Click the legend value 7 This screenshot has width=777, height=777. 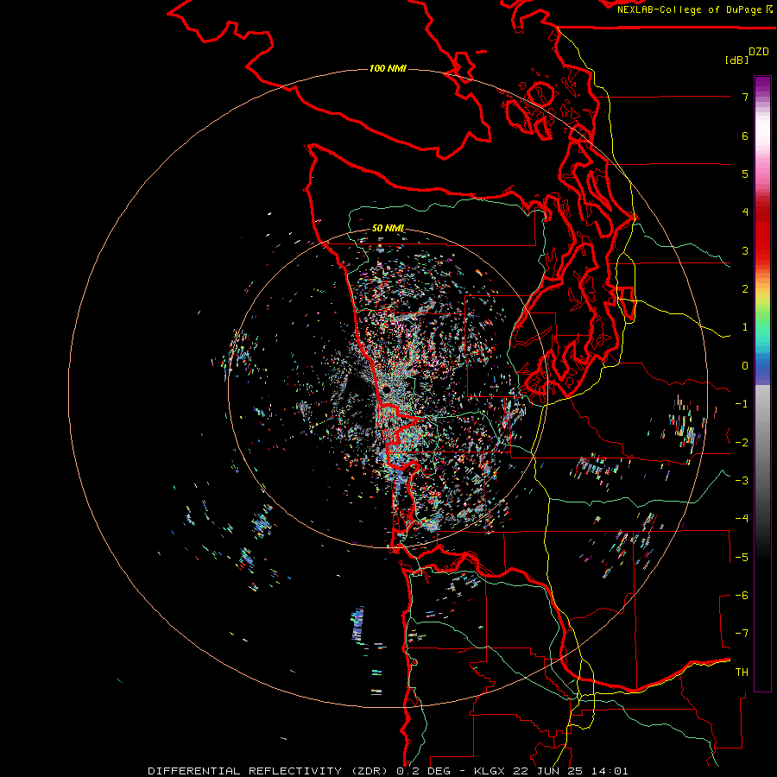(745, 97)
